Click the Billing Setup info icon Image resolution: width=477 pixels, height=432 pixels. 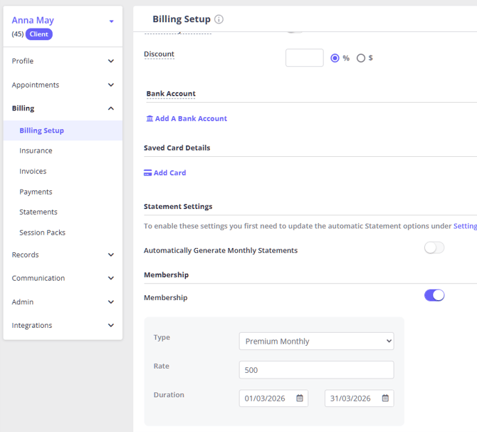point(219,20)
